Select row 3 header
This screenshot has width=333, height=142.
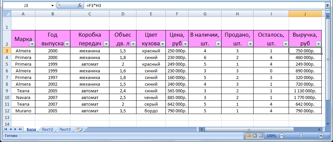[x=7, y=51]
